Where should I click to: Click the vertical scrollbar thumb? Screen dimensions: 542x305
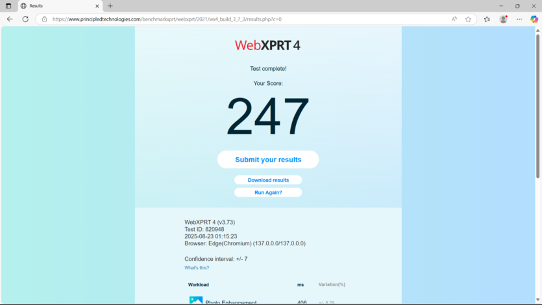(x=537, y=105)
